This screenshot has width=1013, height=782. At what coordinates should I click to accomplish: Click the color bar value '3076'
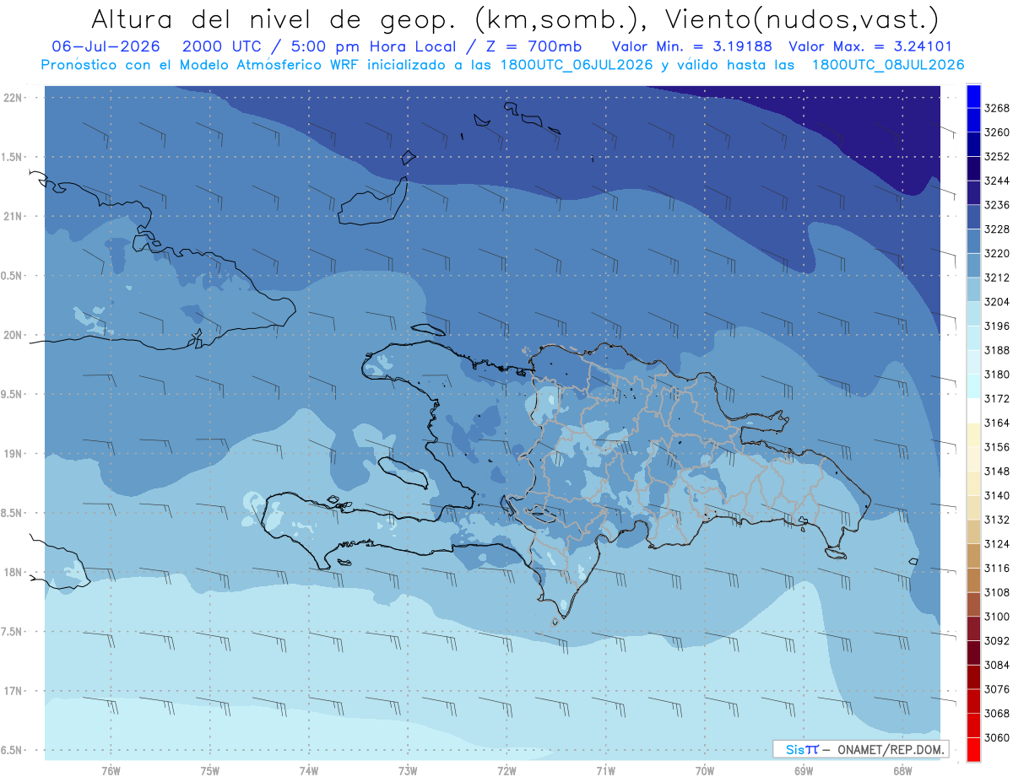tap(997, 688)
